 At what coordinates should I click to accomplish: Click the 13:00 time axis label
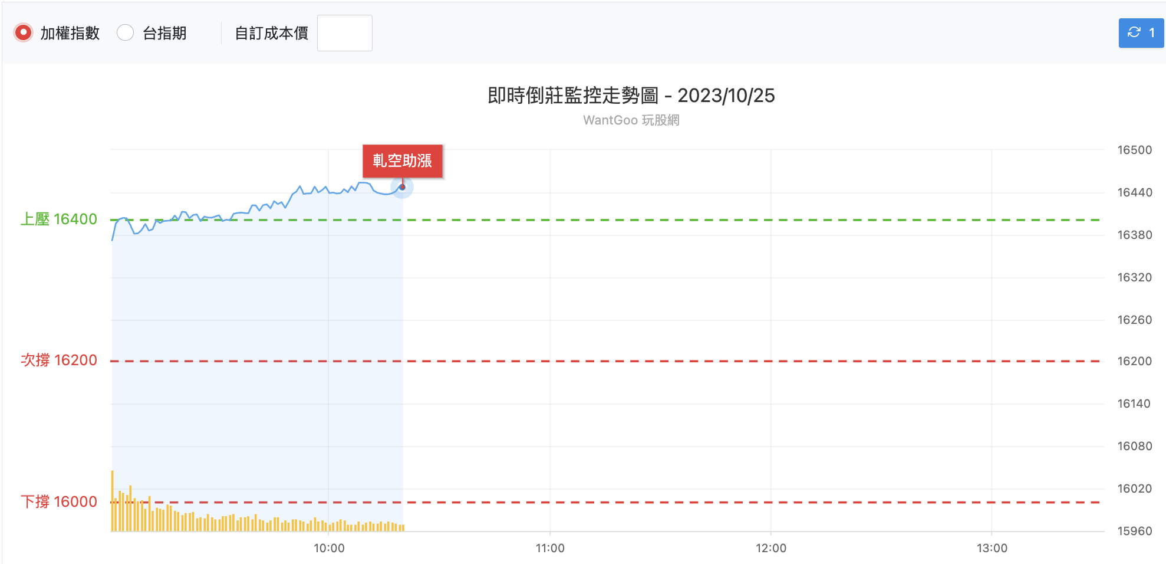[x=992, y=548]
